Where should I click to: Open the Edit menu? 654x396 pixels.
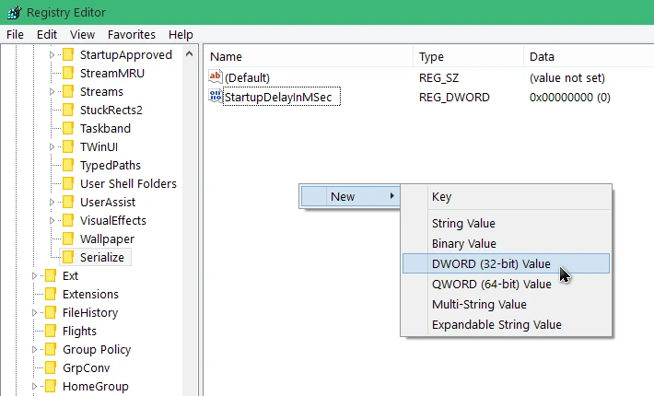46,34
